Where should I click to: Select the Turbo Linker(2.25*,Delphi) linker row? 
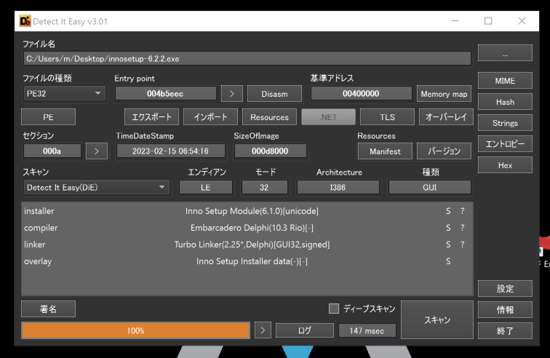point(247,244)
